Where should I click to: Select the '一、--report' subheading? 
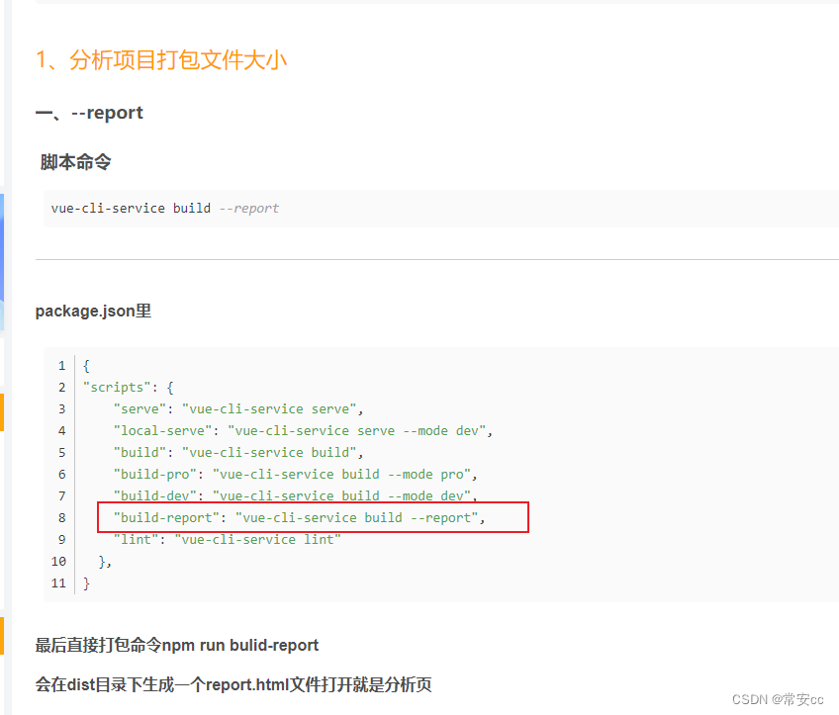coord(89,113)
